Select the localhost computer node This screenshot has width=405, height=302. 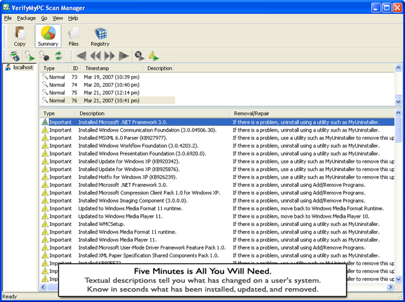(19, 67)
